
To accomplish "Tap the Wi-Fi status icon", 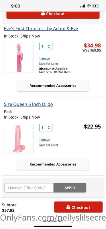I will [x=89, y=6].
